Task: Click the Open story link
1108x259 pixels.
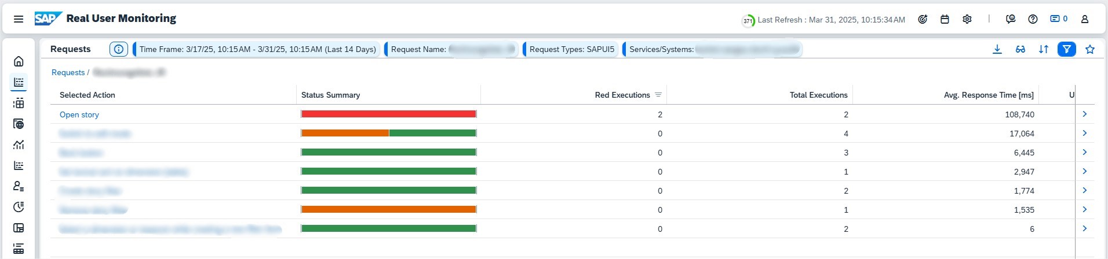Action: [79, 114]
